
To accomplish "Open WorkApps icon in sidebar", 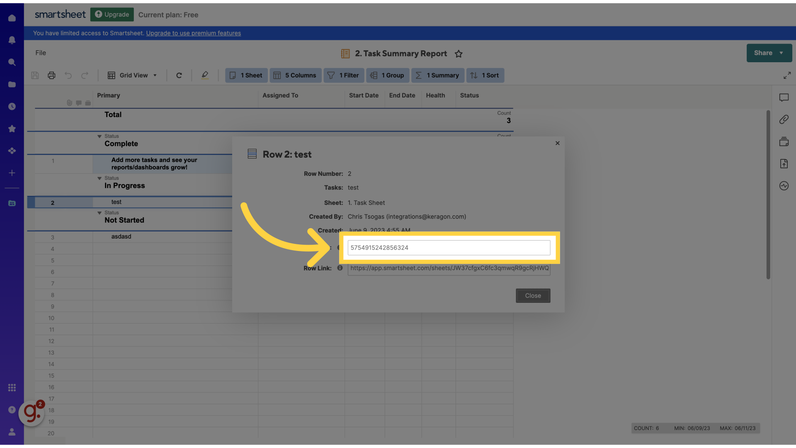I will 12,151.
